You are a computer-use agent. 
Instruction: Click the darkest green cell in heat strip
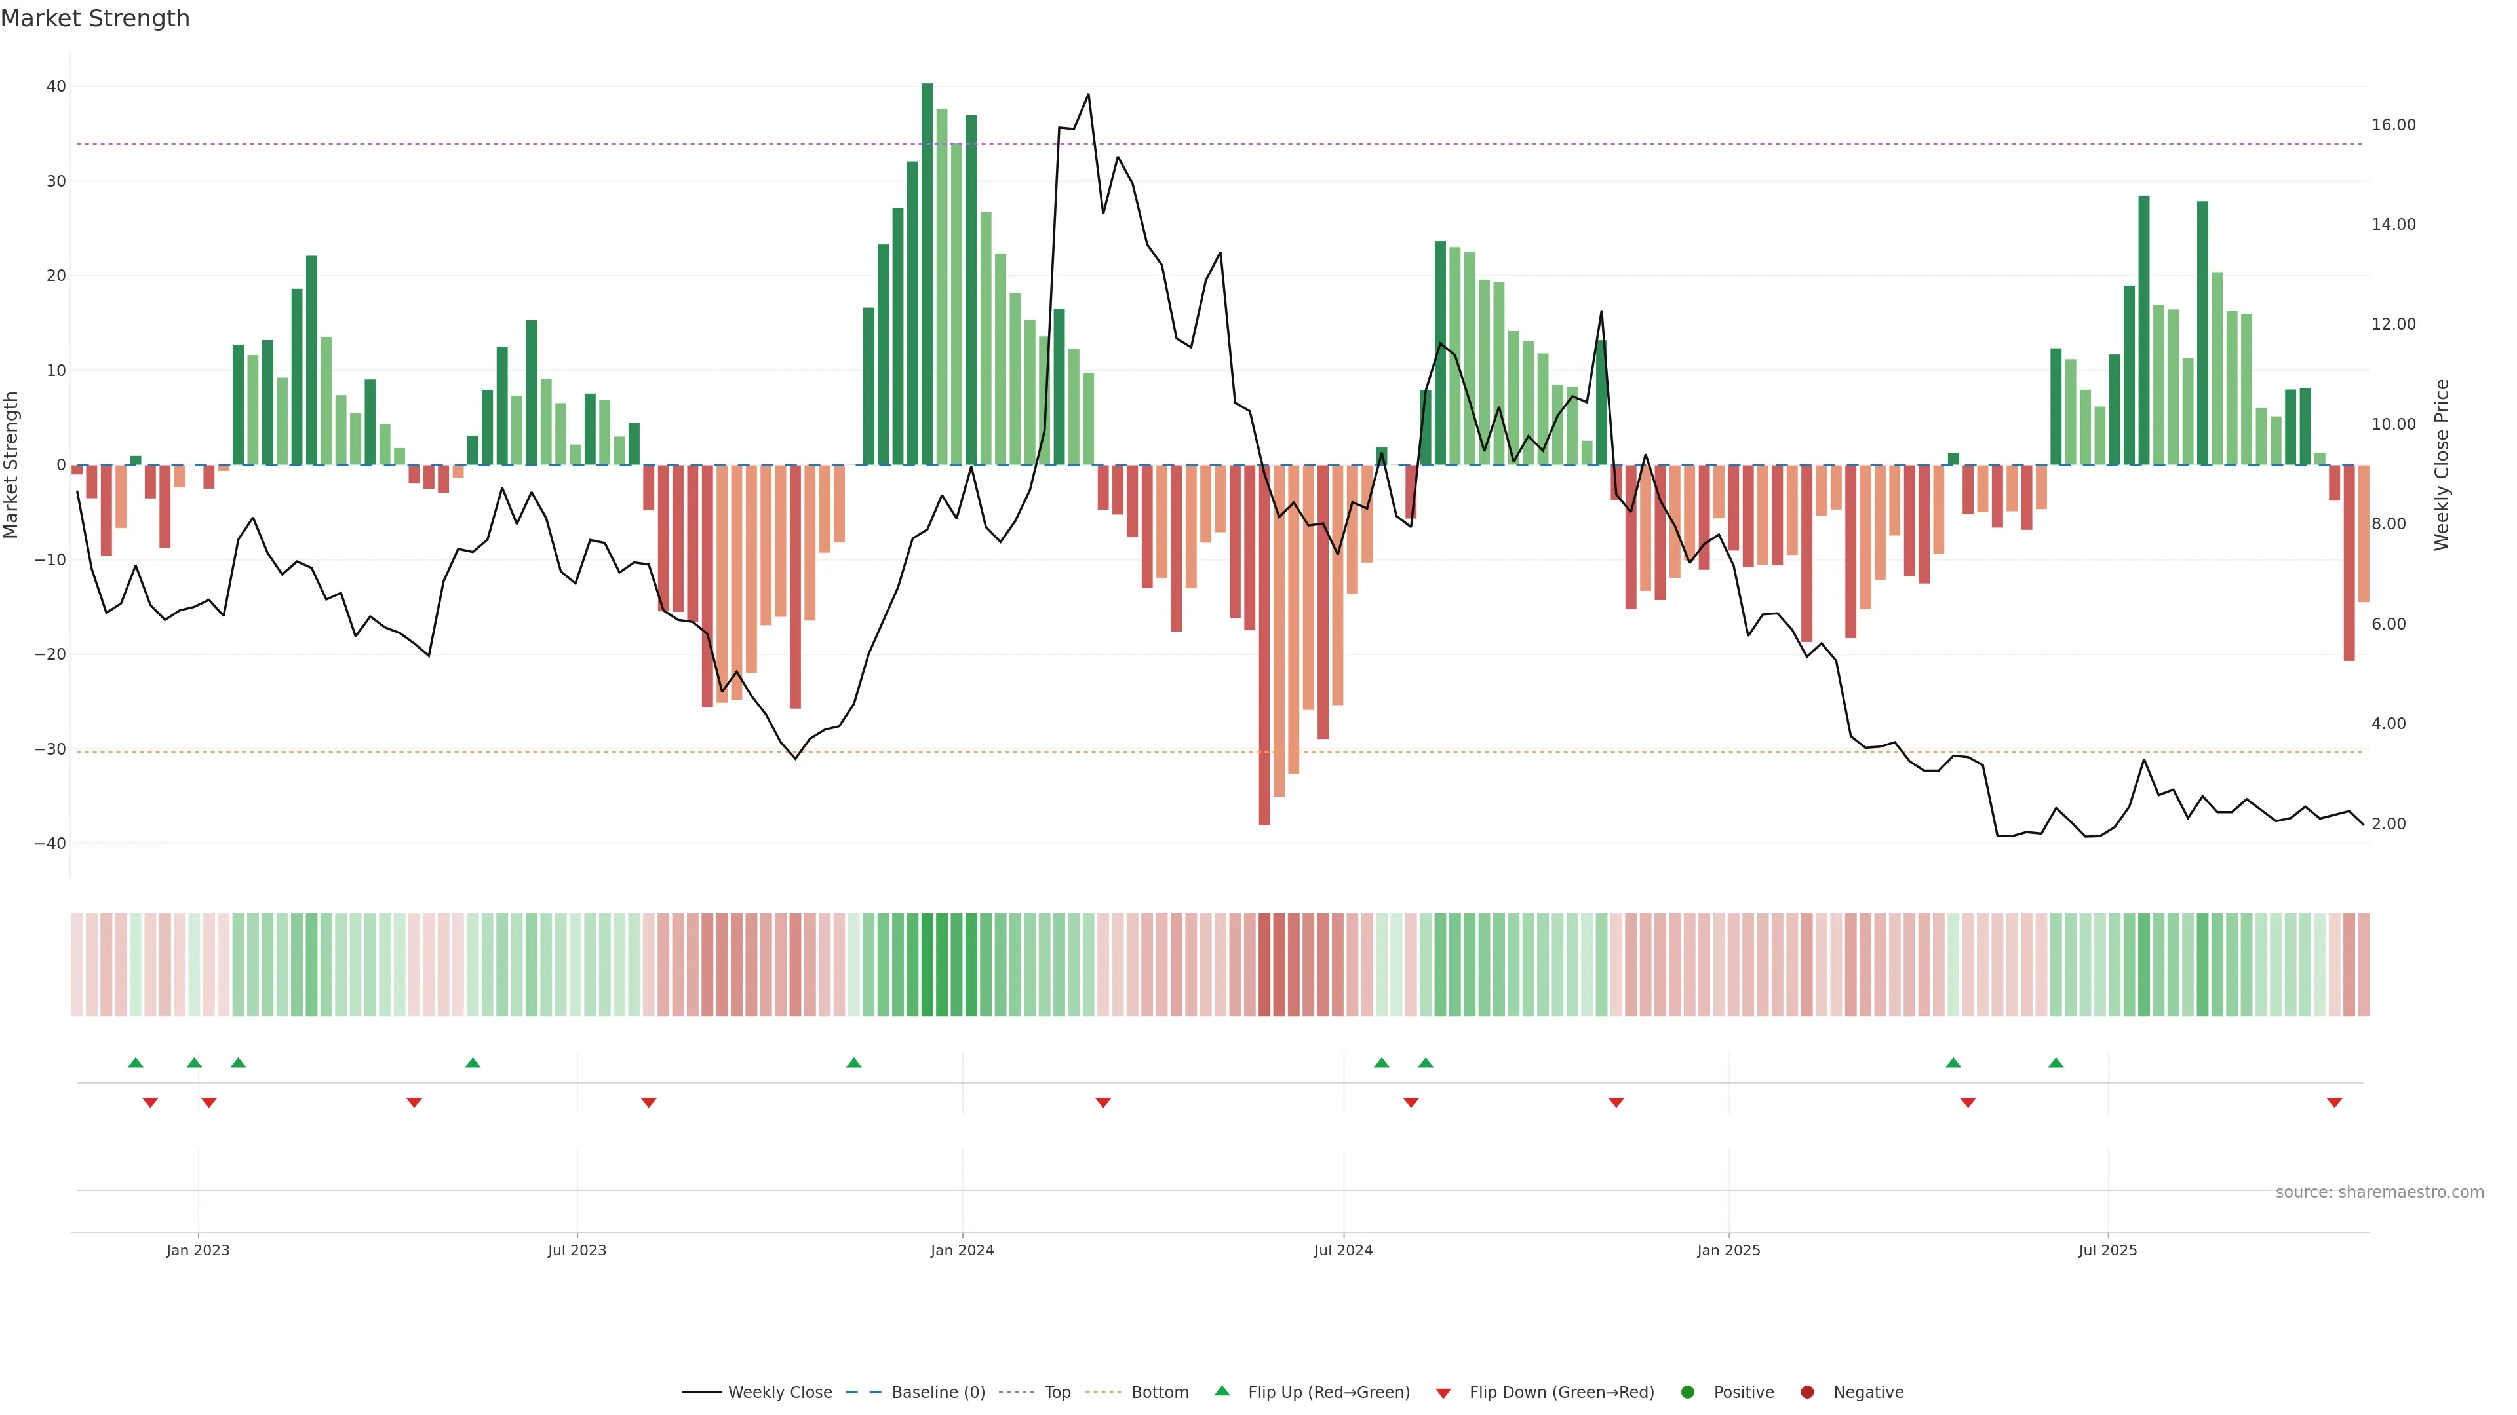927,964
